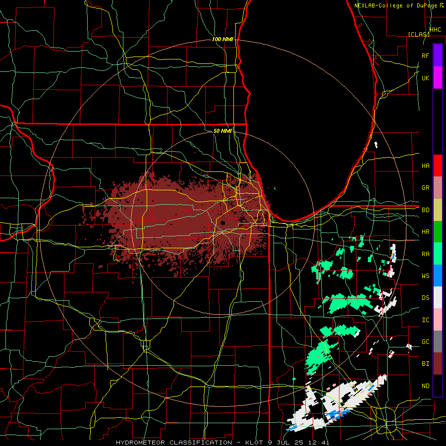This screenshot has height=446, width=446.
Task: Click the magenta UK color swatch
Action: tap(438, 78)
